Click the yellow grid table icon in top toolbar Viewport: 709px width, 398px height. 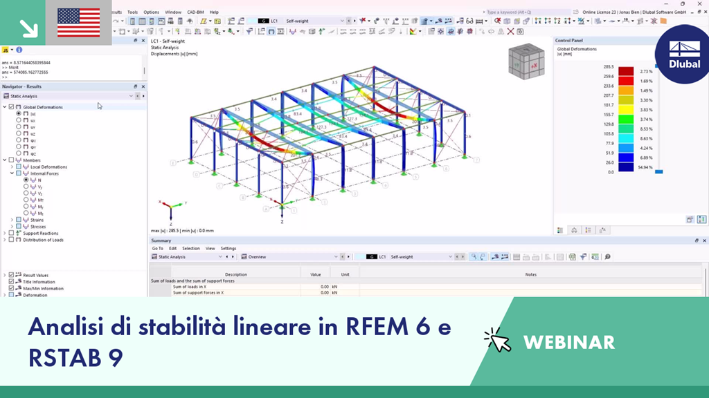(x=217, y=21)
